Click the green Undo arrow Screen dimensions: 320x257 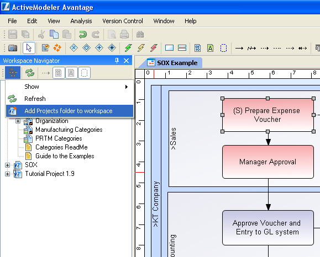coord(83,34)
